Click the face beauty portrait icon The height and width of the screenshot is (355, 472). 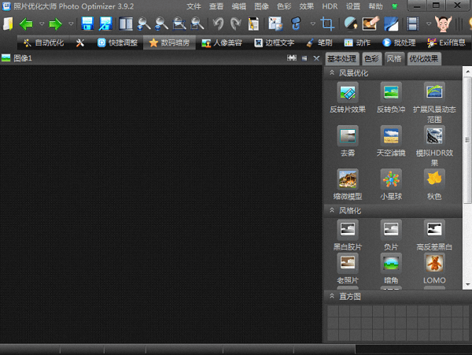[444, 24]
